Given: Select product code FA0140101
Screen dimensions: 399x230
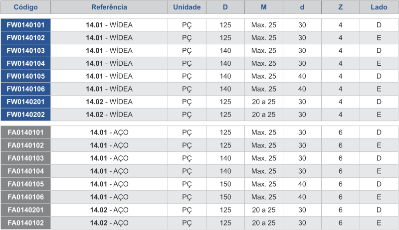Looking at the screenshot, I should tap(26, 132).
